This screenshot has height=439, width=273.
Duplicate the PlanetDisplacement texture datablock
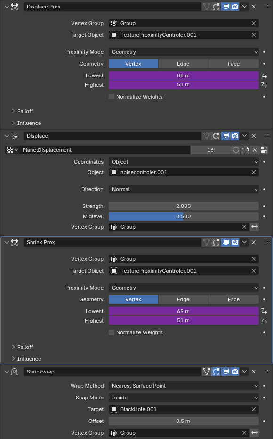245,150
